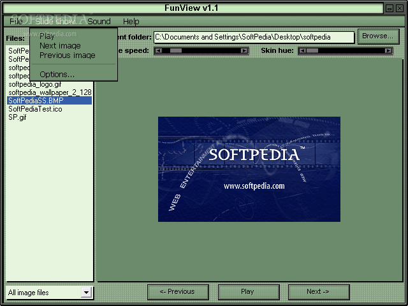Click right arrow of Skin hue slider
The height and width of the screenshot is (306, 408).
pyautogui.click(x=388, y=51)
